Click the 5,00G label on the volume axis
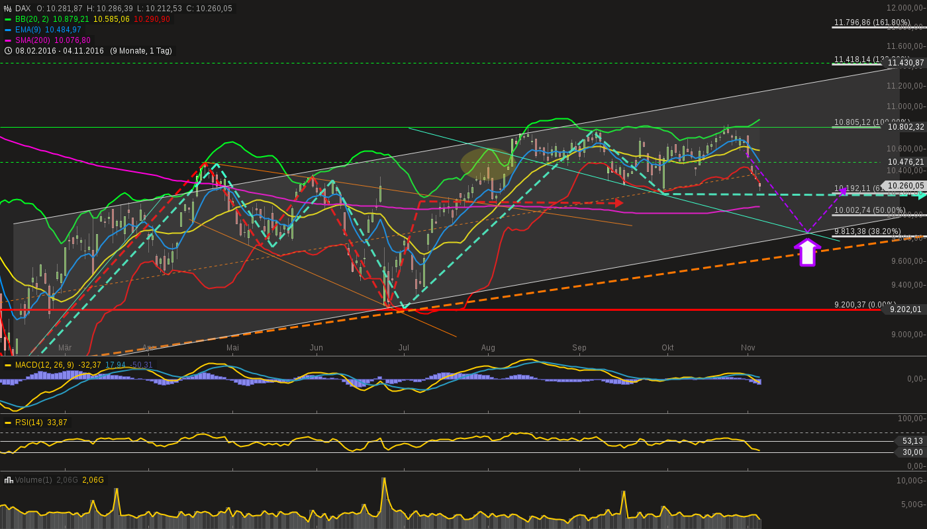The width and height of the screenshot is (927, 529). click(912, 505)
